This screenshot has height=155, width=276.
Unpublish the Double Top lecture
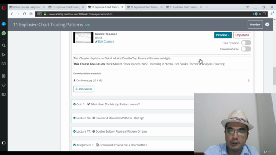(242, 35)
